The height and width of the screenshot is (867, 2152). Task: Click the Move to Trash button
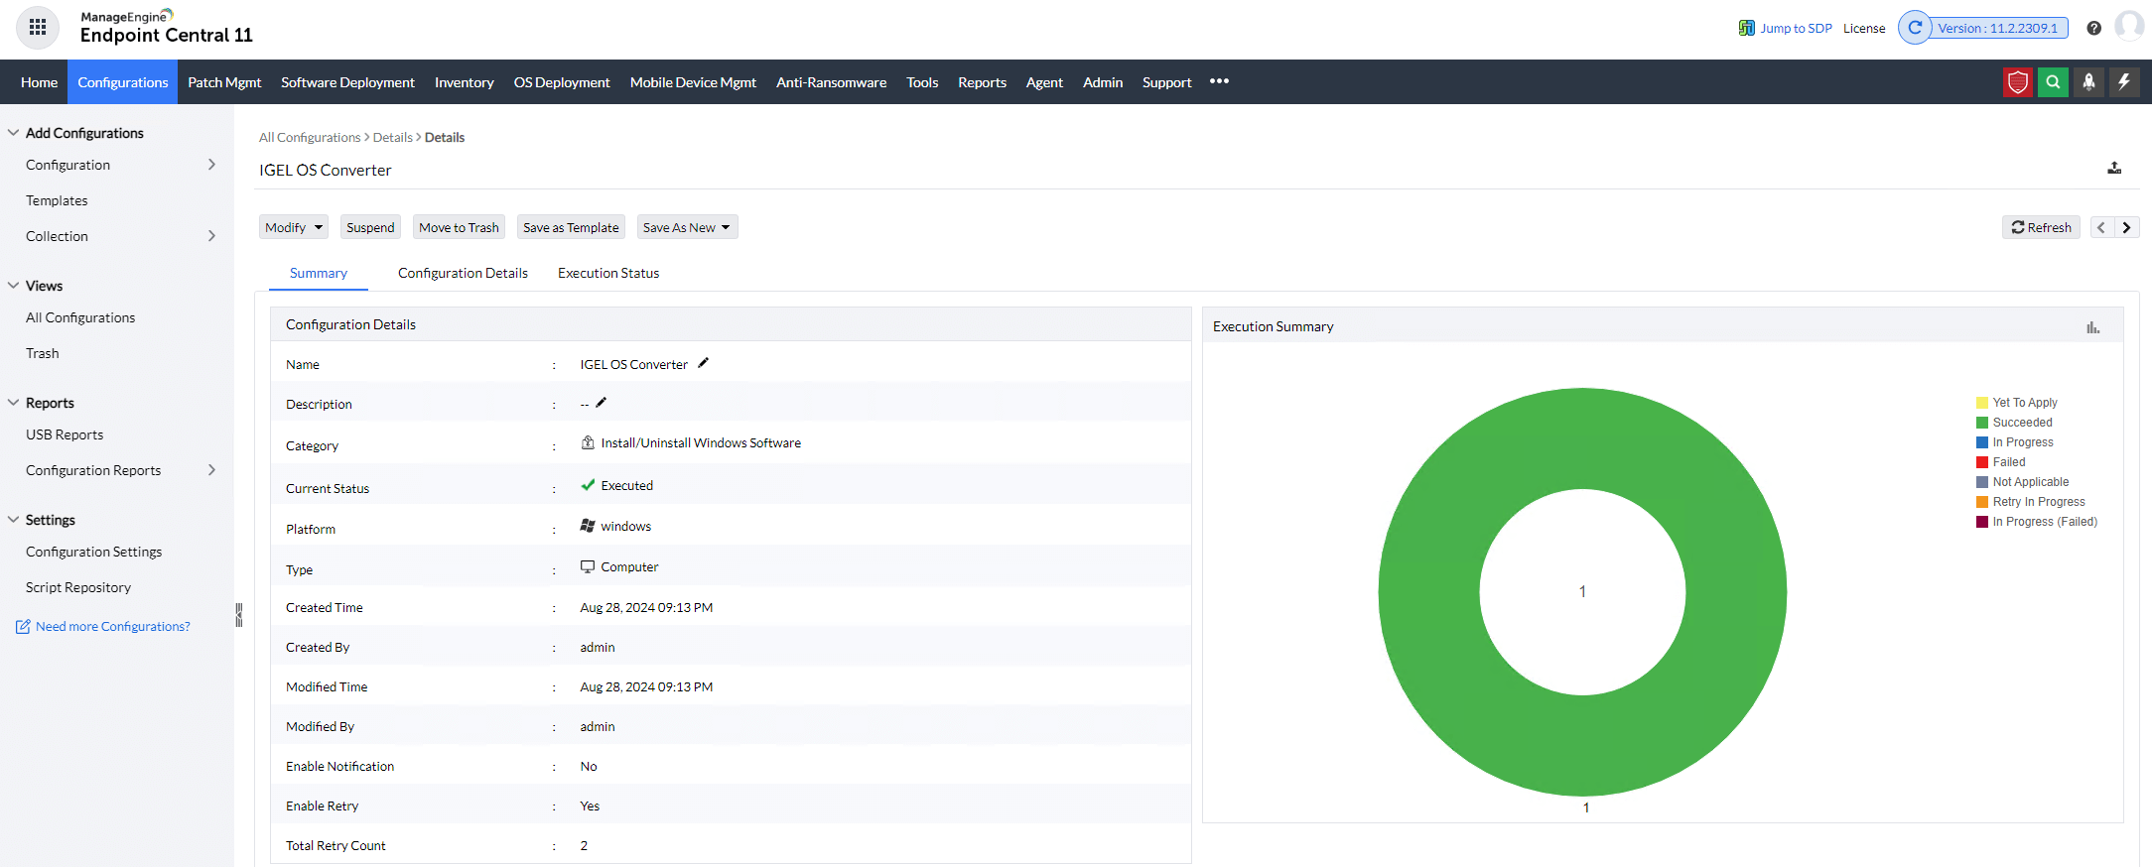click(x=459, y=227)
